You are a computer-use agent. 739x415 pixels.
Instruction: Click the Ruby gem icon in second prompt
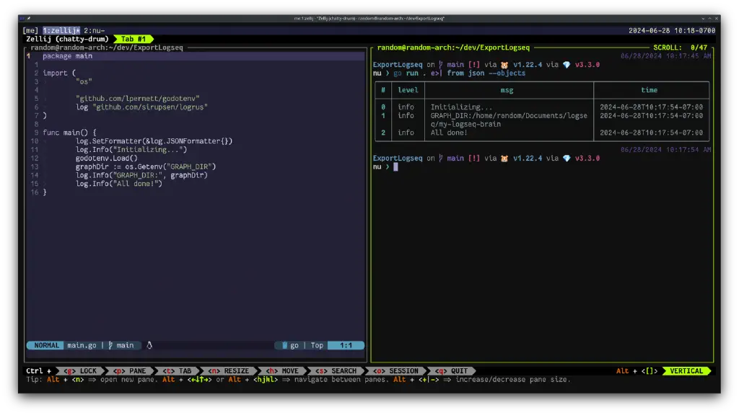[567, 159]
